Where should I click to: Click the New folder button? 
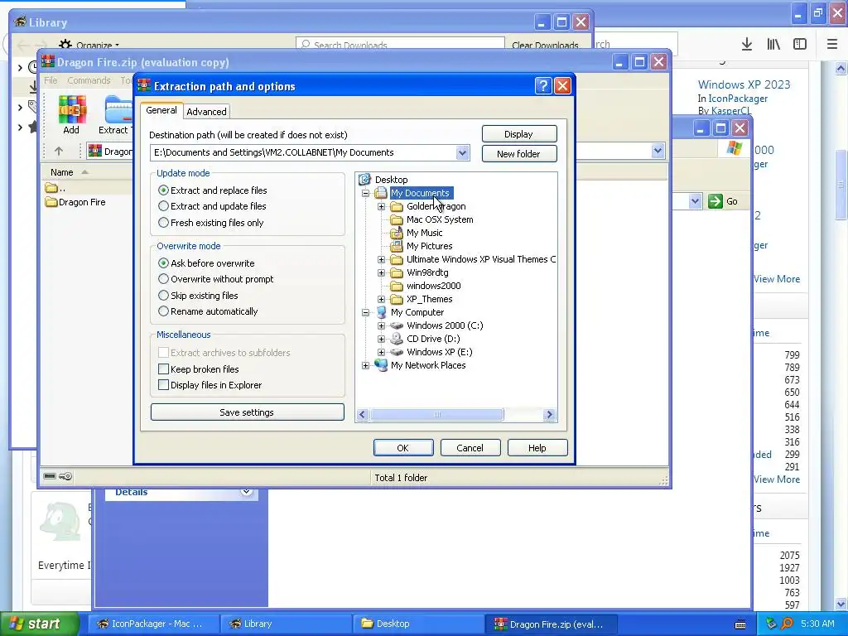click(519, 153)
